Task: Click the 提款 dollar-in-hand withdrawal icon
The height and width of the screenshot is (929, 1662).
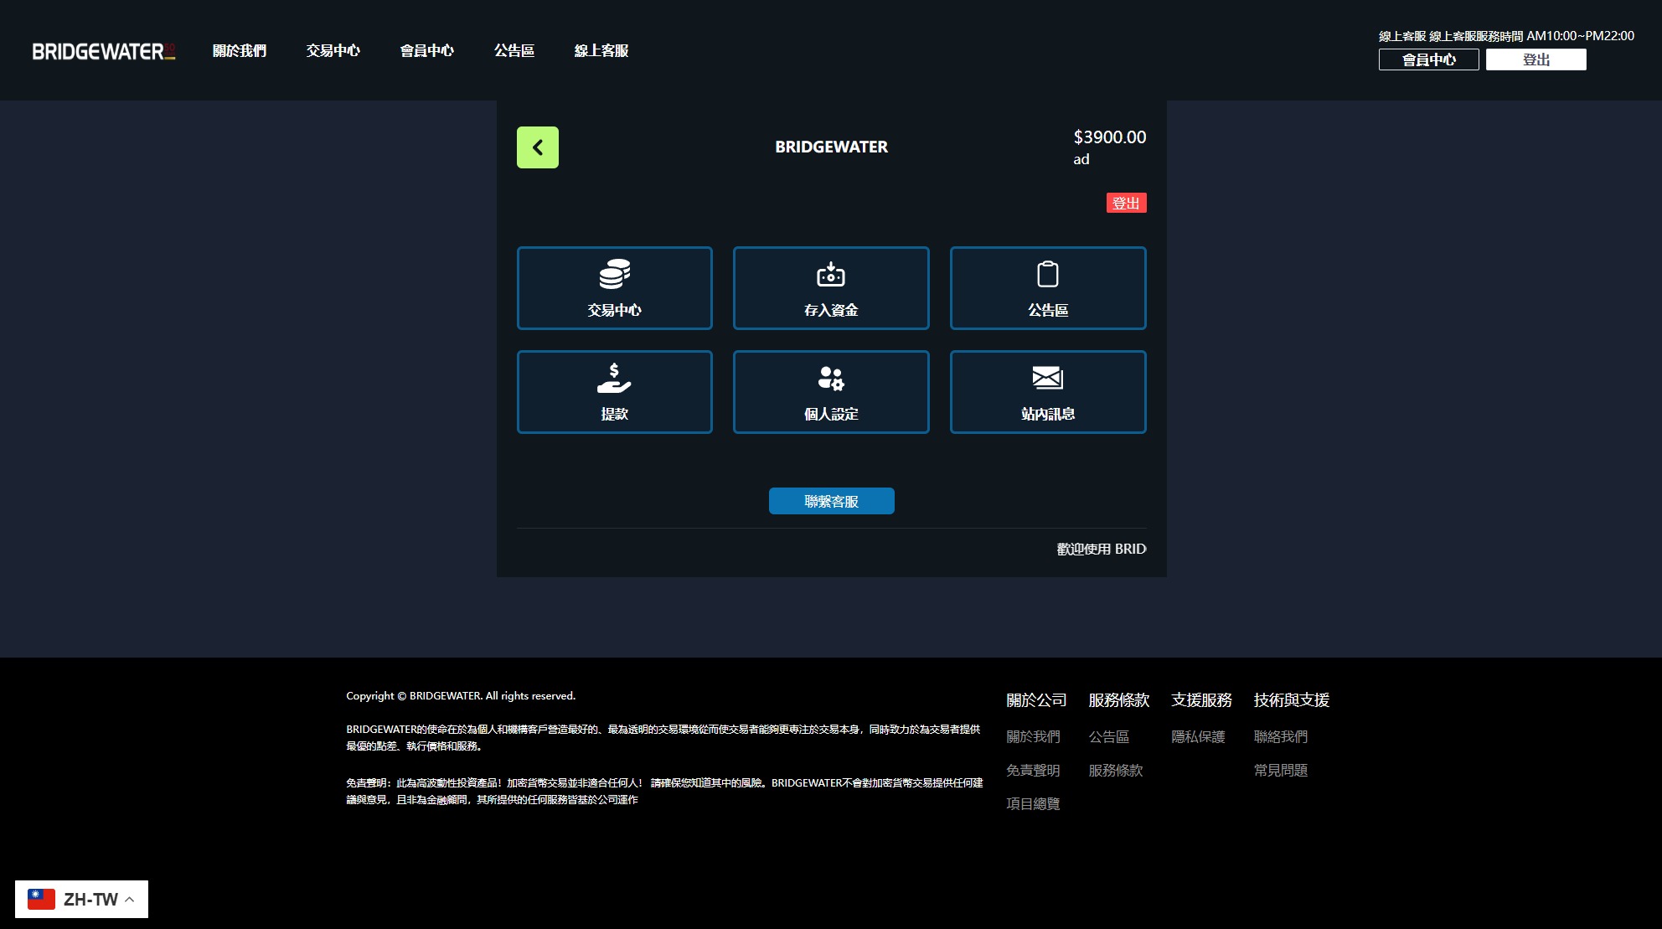Action: point(614,391)
